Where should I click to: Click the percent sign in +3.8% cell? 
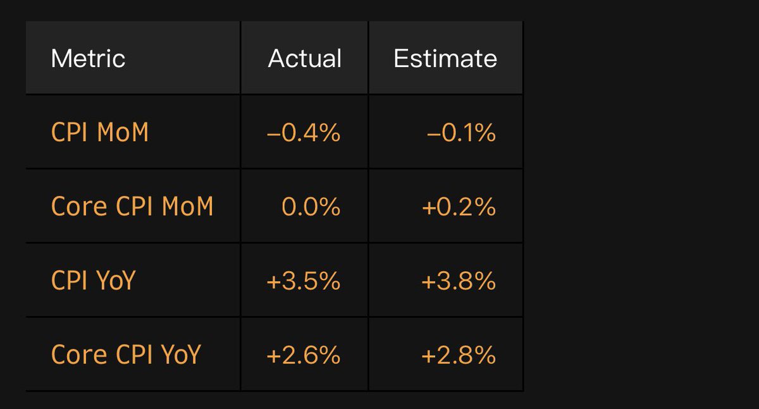pyautogui.click(x=484, y=281)
